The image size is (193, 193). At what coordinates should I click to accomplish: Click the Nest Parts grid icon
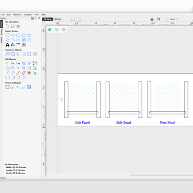click(x=29, y=87)
